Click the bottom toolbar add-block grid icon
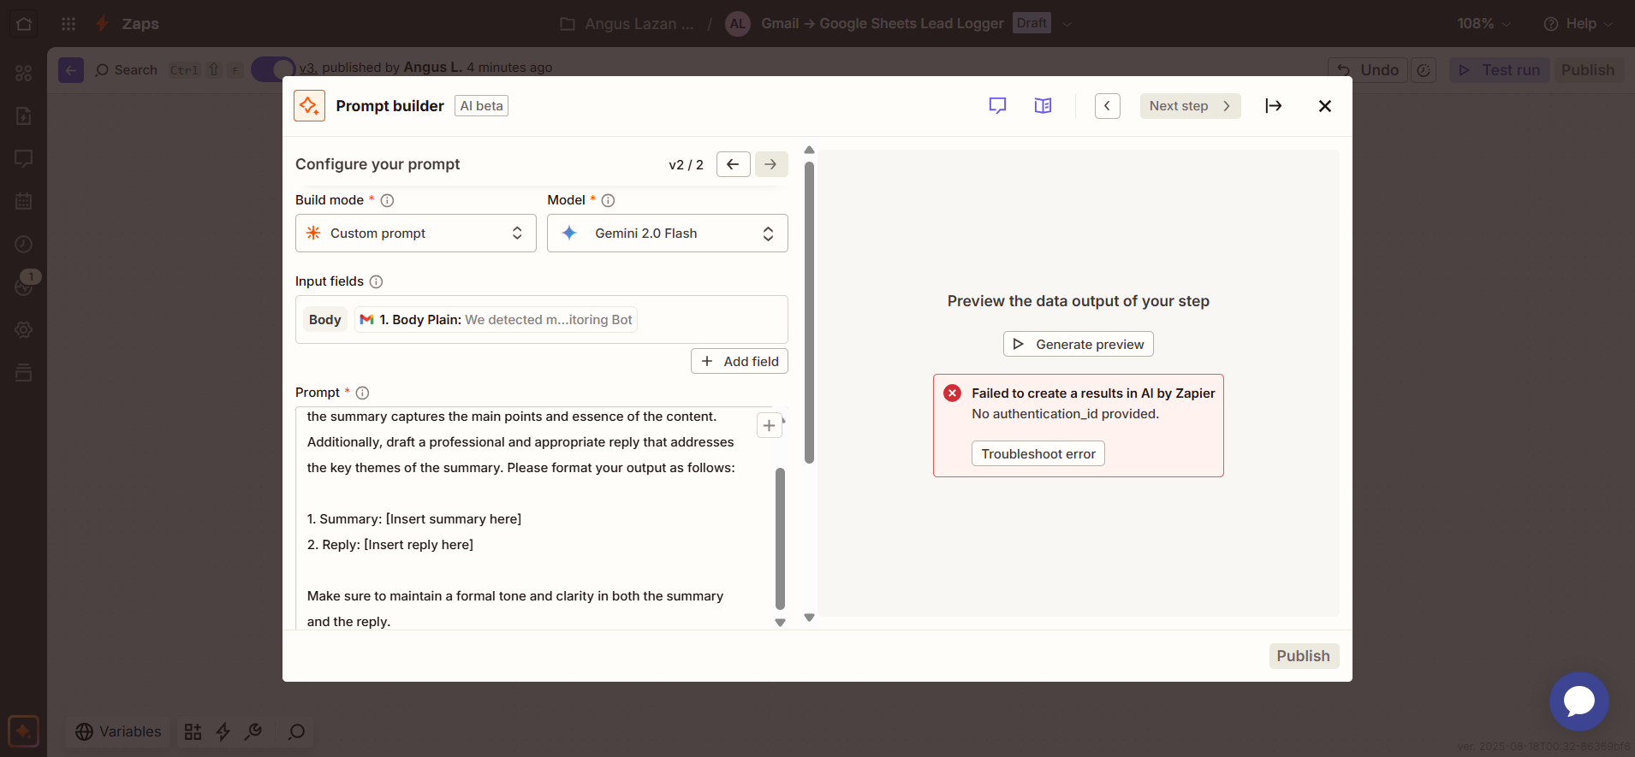1635x757 pixels. (x=193, y=731)
